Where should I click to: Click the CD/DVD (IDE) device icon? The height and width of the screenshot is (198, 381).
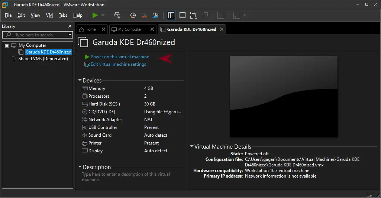[84, 112]
